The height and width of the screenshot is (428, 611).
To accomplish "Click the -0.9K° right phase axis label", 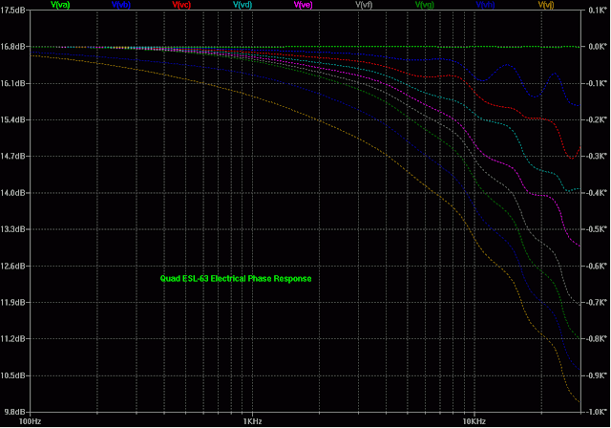I will [597, 375].
